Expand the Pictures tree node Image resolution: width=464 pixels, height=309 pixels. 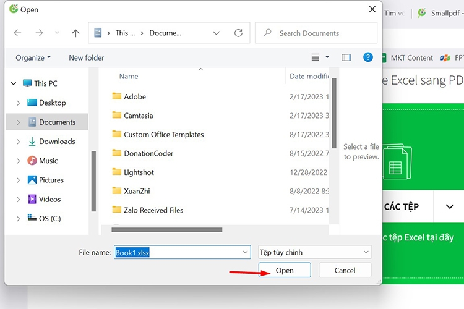pyautogui.click(x=19, y=180)
